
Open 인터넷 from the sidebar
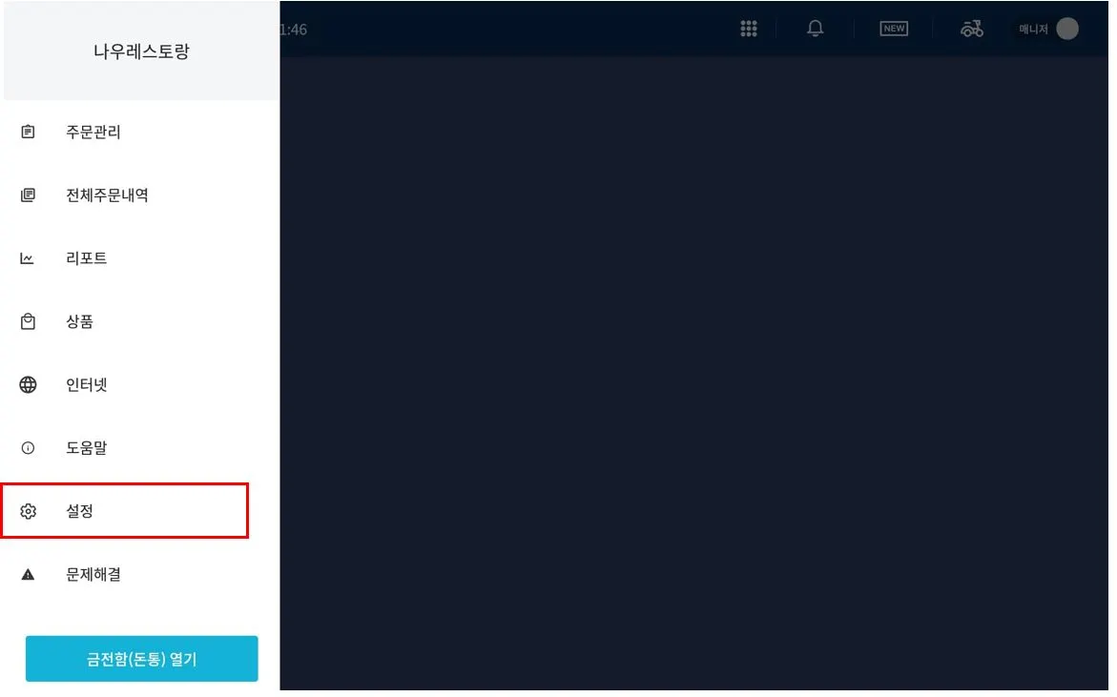click(141, 385)
